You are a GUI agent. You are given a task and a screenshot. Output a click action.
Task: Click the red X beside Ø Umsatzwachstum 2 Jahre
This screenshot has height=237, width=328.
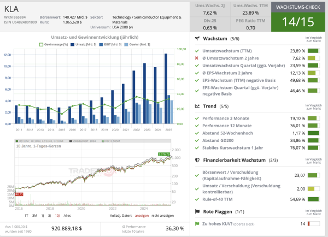point(197,57)
